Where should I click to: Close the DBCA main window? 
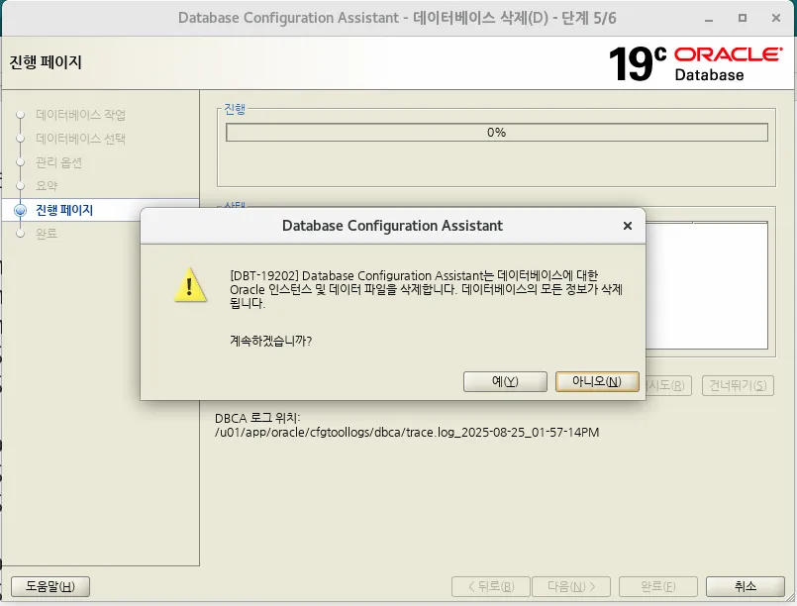pyautogui.click(x=776, y=18)
